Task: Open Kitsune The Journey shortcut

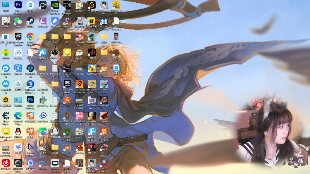Action: click(x=104, y=131)
